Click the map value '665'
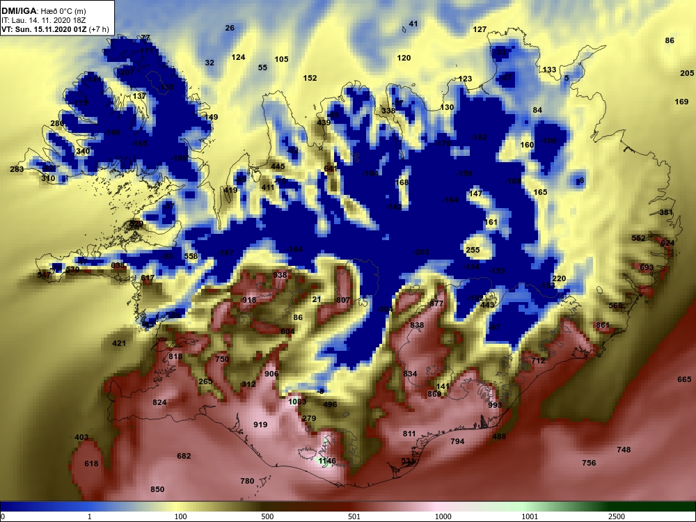The image size is (696, 522). click(x=684, y=379)
